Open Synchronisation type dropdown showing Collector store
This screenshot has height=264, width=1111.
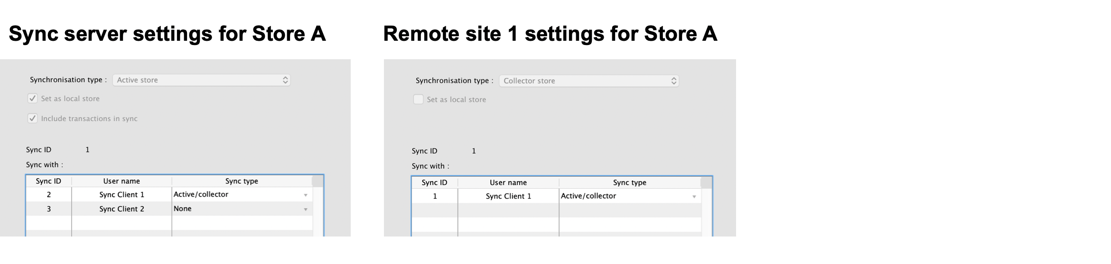[x=588, y=81]
